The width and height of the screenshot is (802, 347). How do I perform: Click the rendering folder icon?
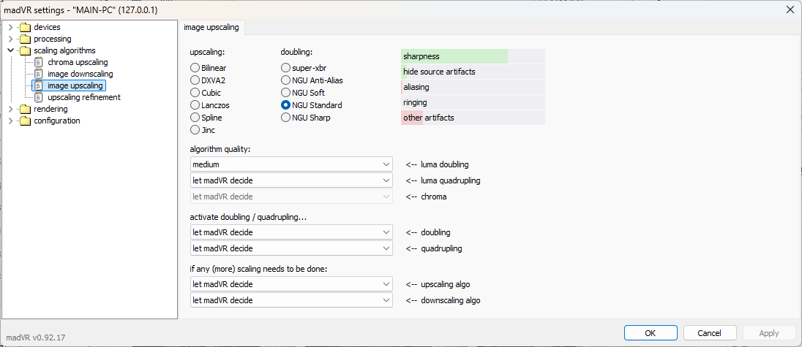click(x=25, y=109)
